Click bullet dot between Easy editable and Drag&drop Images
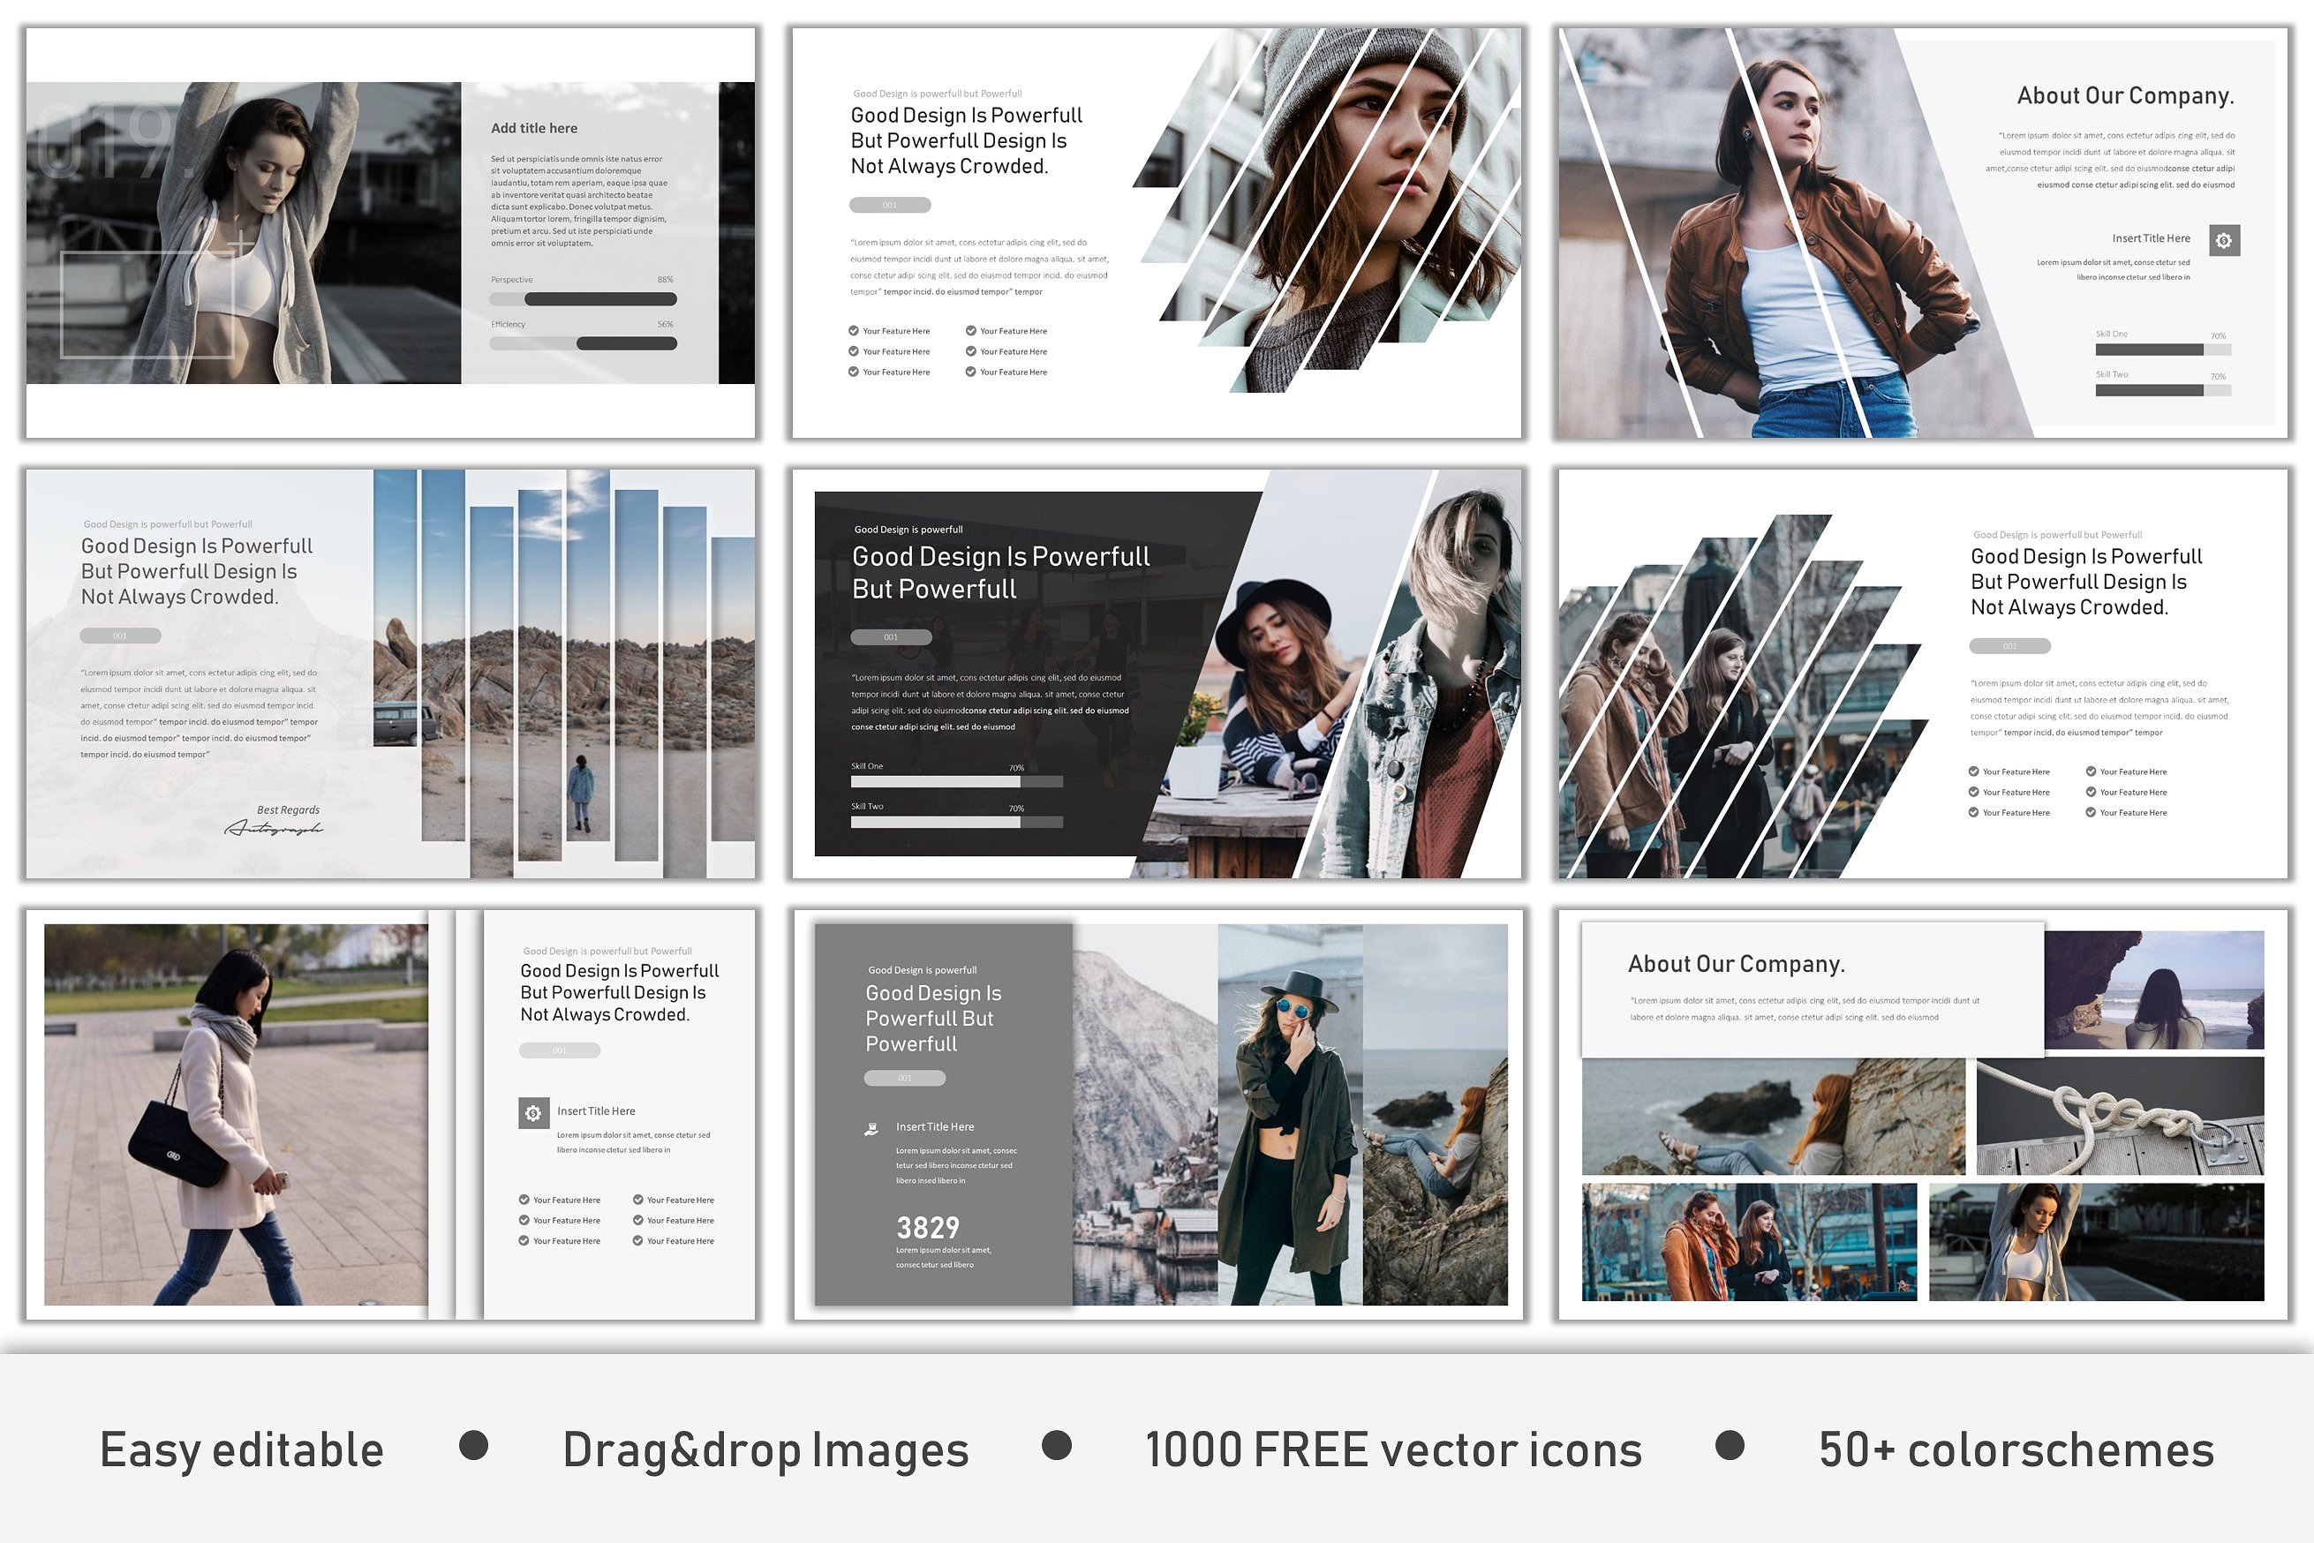Screen dimensions: 2314x1543 [473, 1446]
